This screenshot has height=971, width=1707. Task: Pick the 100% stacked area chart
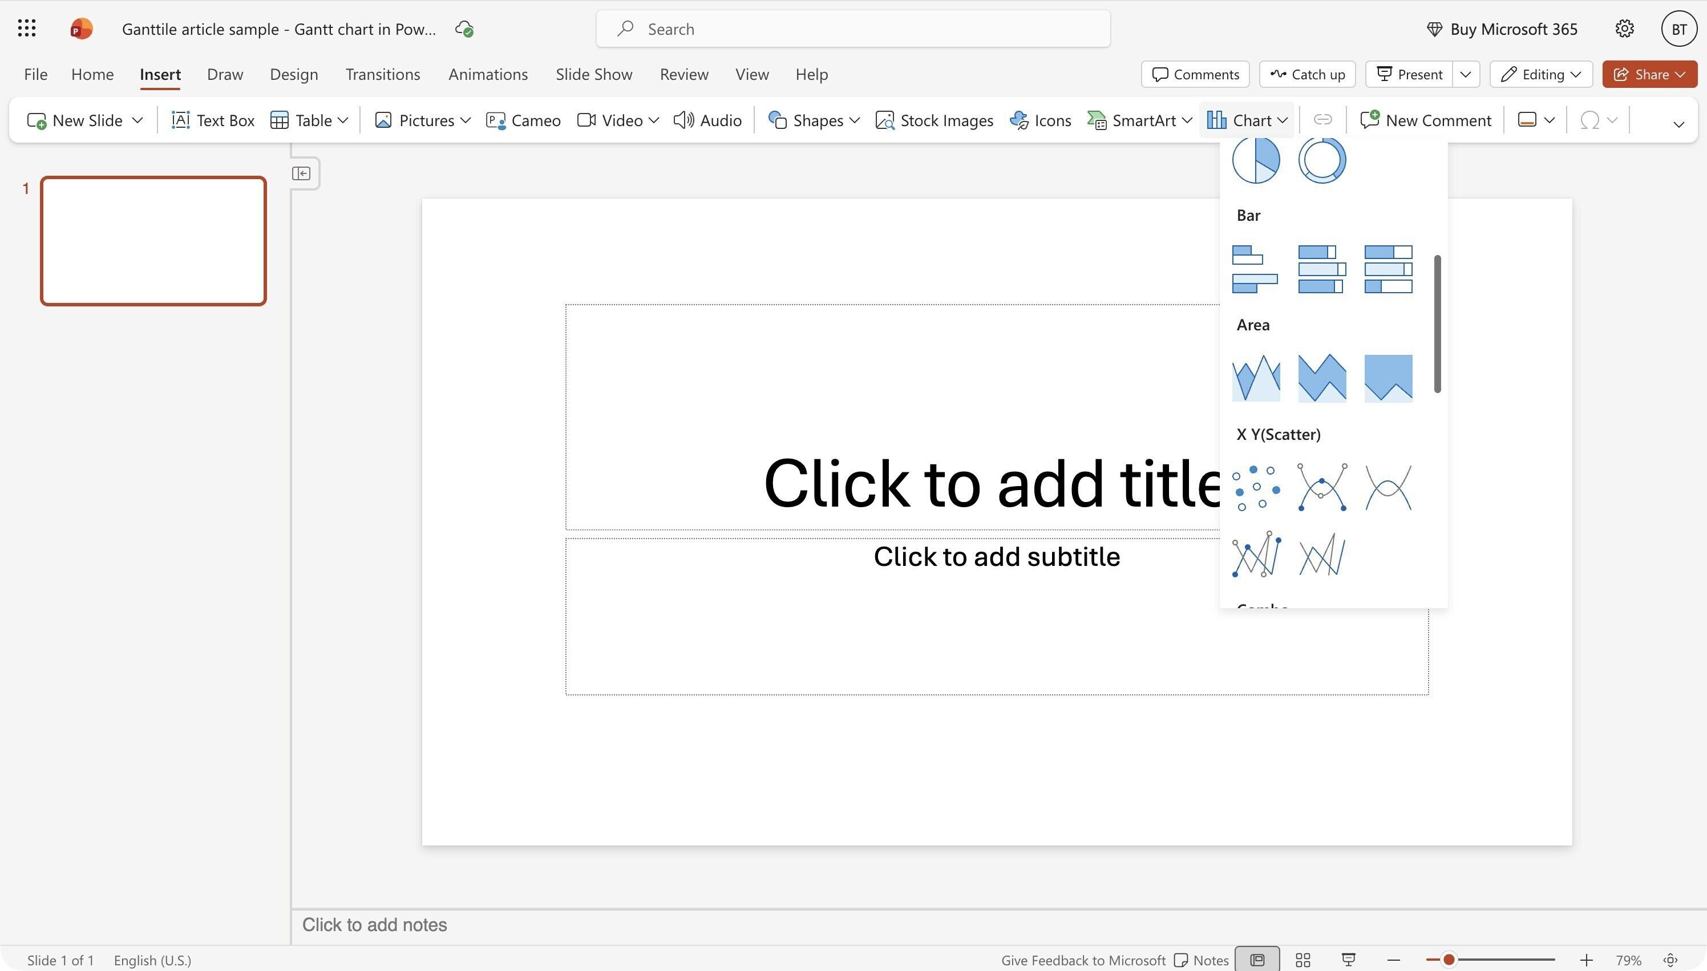coord(1388,378)
